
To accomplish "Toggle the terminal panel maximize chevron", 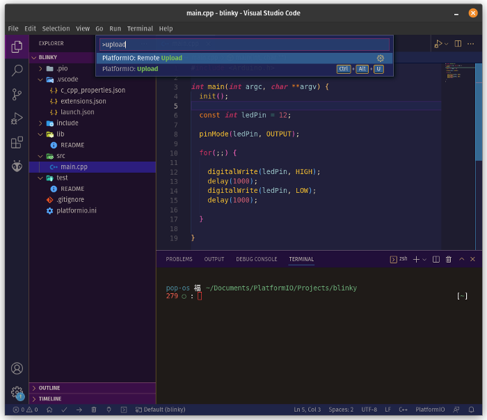I will (461, 259).
